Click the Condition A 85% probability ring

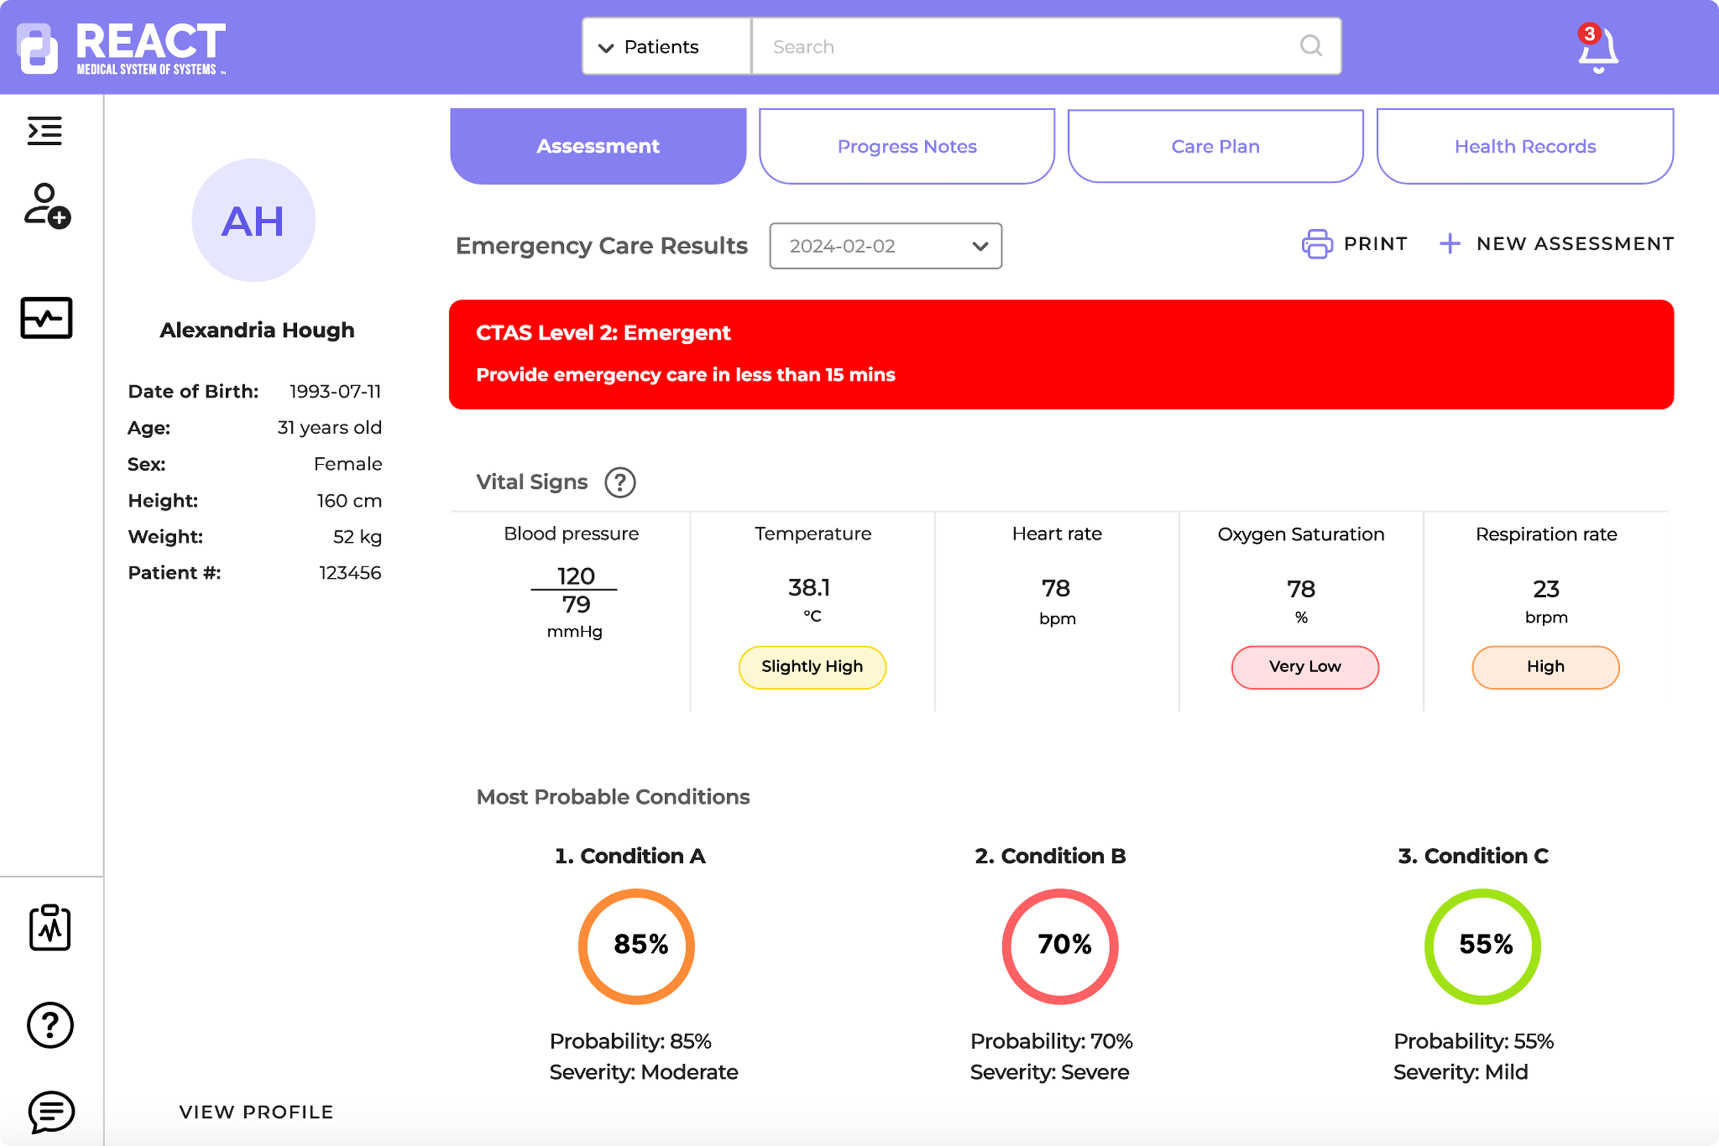[x=637, y=946]
